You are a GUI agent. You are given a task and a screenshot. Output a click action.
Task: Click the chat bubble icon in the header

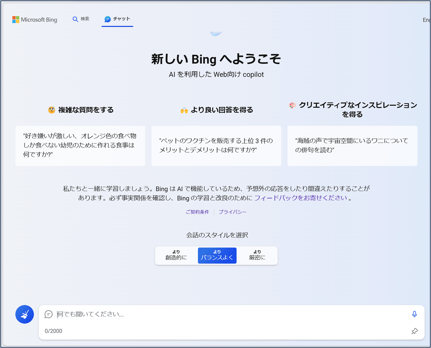[107, 19]
